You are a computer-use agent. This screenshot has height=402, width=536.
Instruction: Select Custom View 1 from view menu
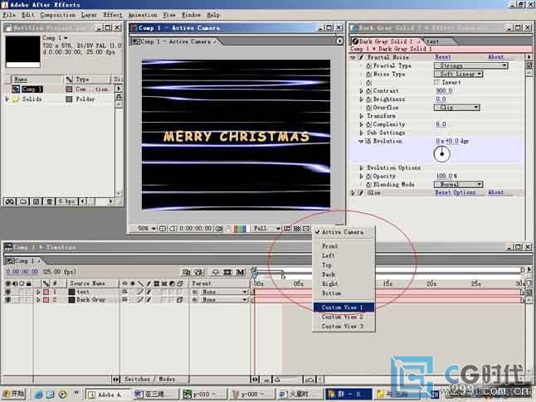344,308
